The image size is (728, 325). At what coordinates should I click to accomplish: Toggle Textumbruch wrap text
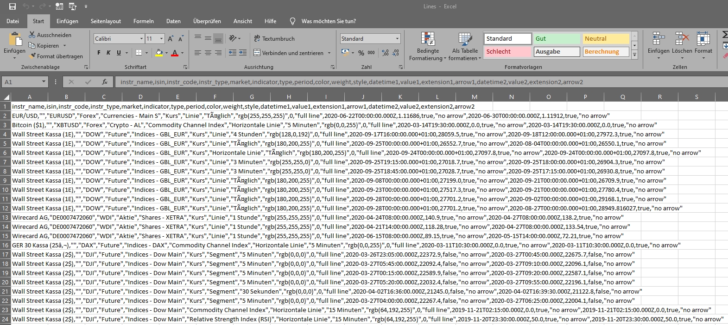click(274, 38)
